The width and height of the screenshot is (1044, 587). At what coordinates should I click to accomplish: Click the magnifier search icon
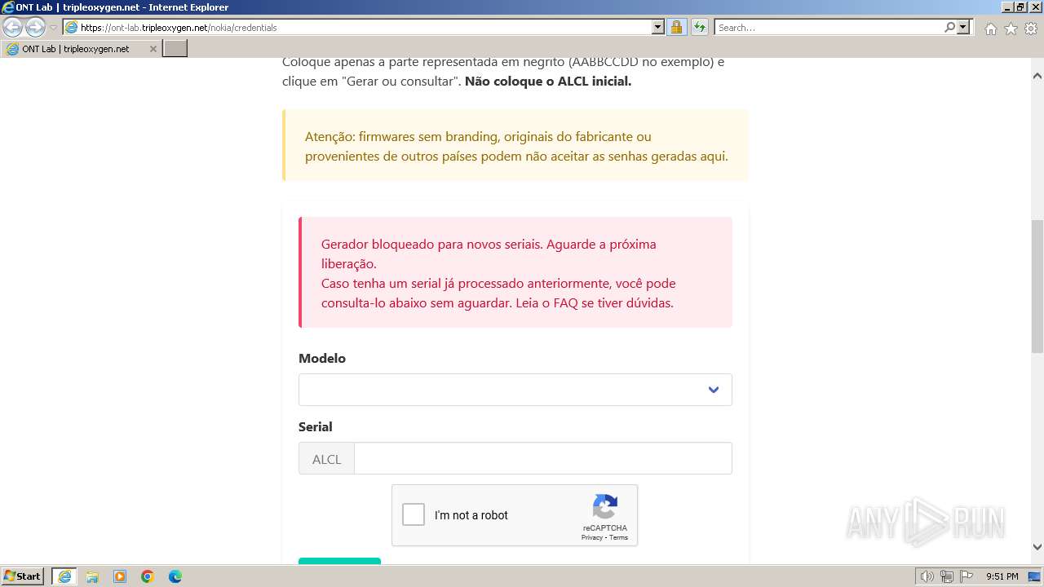tap(949, 27)
